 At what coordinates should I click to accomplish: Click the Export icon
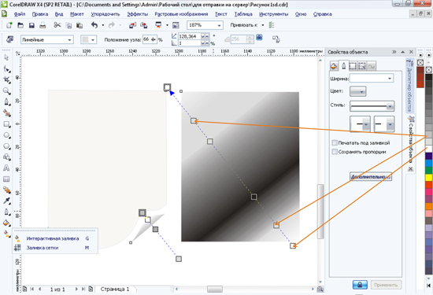(x=143, y=25)
